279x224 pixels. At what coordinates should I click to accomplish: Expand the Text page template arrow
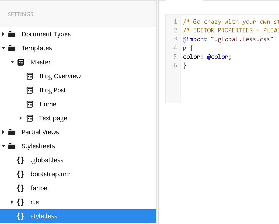[21, 118]
